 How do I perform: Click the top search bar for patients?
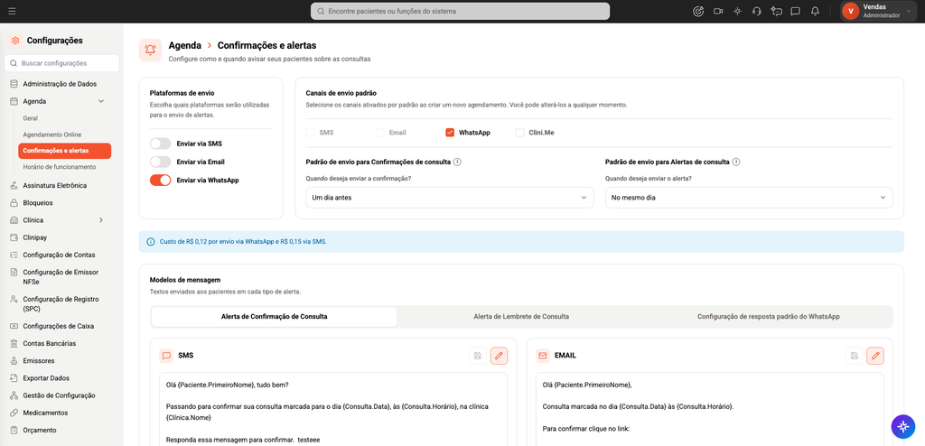click(460, 11)
